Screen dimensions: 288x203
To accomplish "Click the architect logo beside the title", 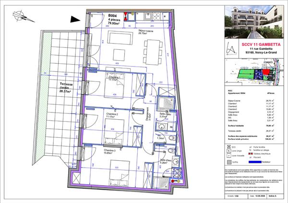I will coord(231,48).
